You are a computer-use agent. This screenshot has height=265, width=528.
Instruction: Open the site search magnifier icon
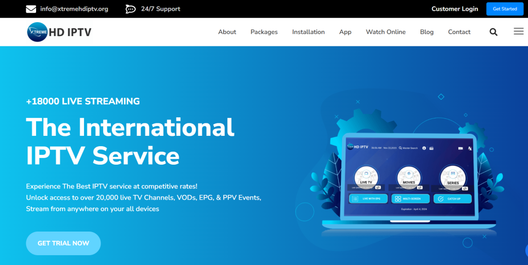coord(493,32)
